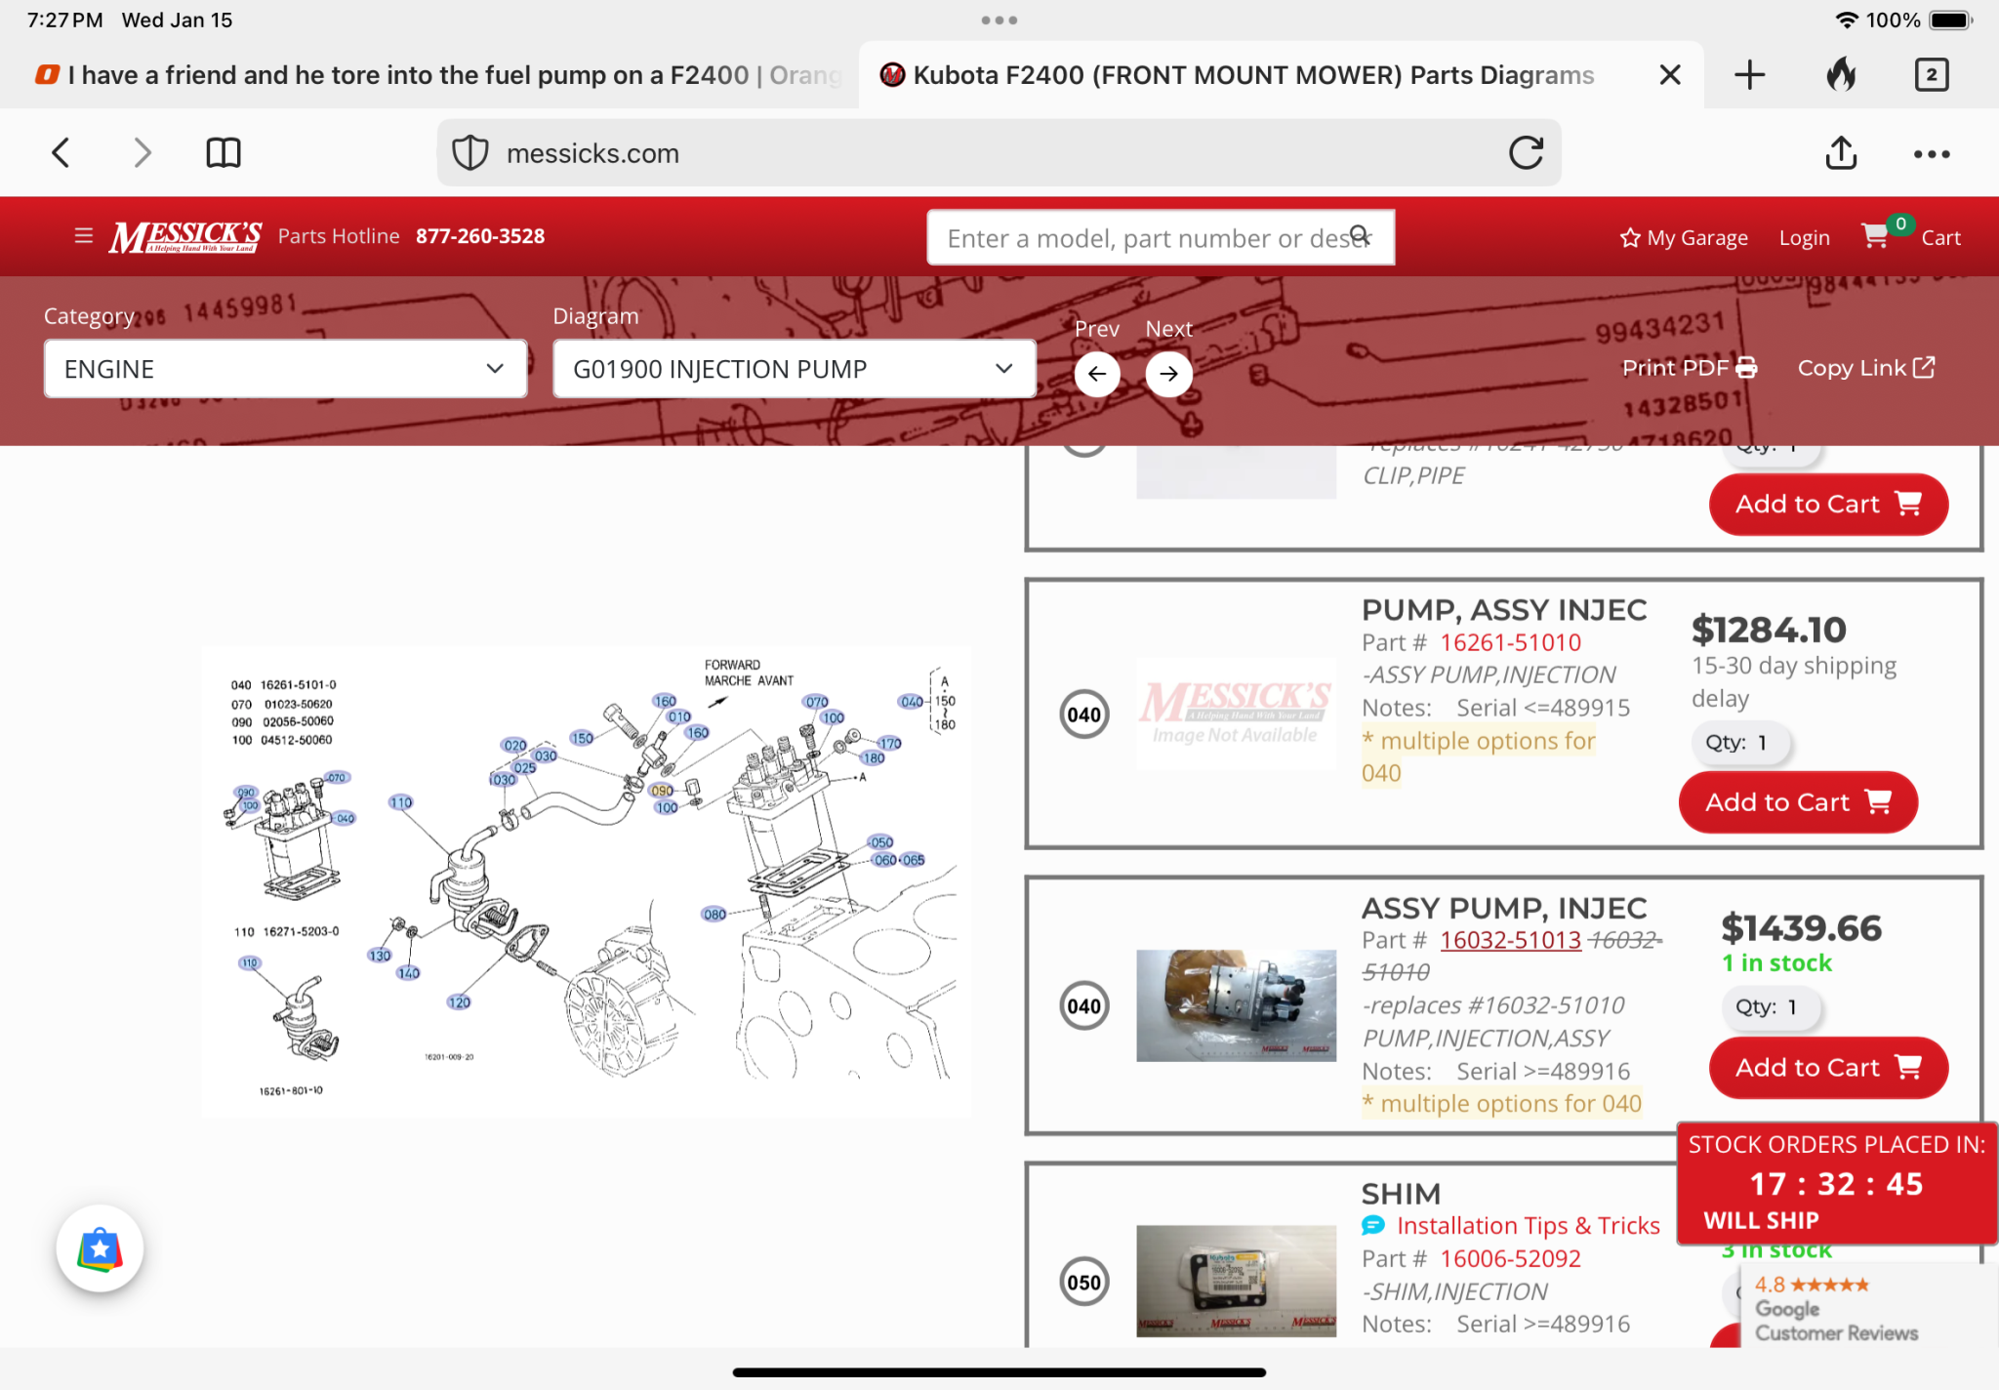Image resolution: width=1999 pixels, height=1390 pixels.
Task: Click the 140 callout in diagram
Action: 408,973
